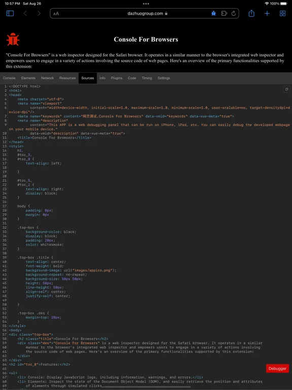Click the "font-weight: bold;" line
Screen dimensions: 292x390
point(45,266)
